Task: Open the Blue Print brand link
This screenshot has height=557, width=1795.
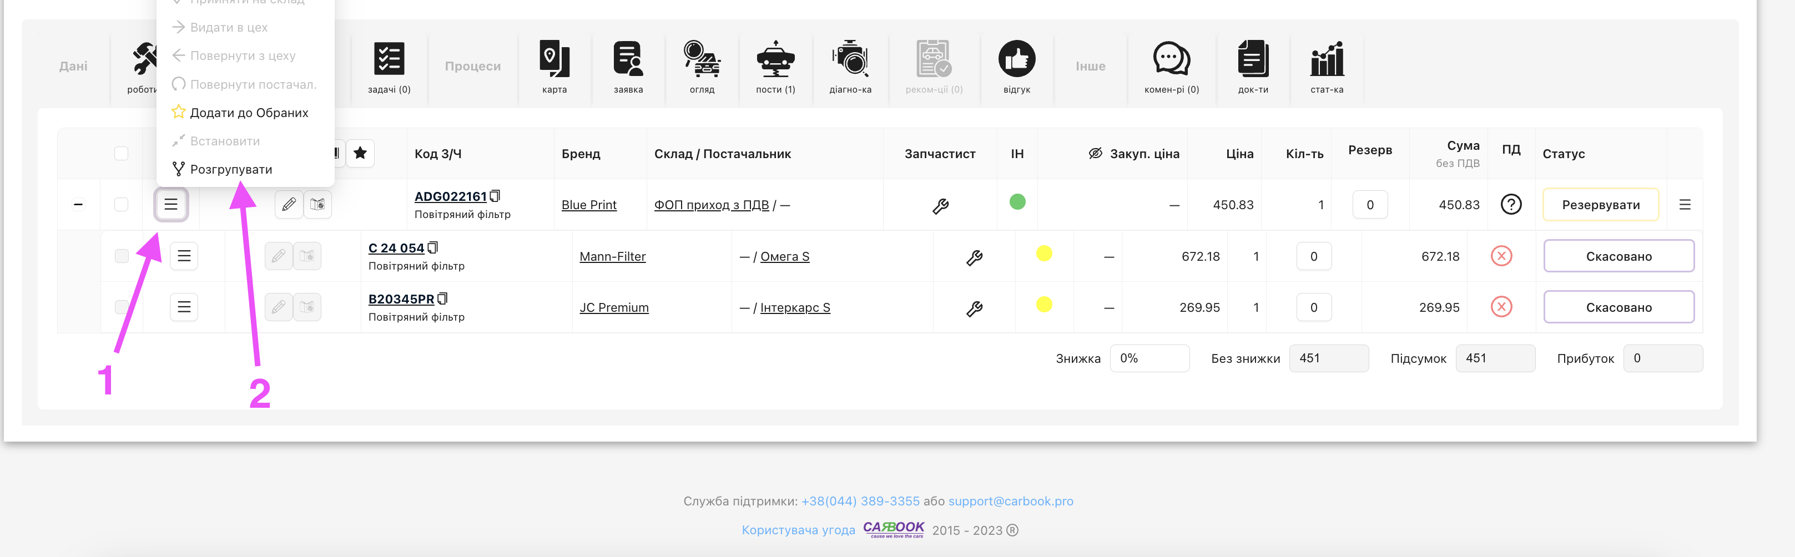Action: (x=589, y=205)
